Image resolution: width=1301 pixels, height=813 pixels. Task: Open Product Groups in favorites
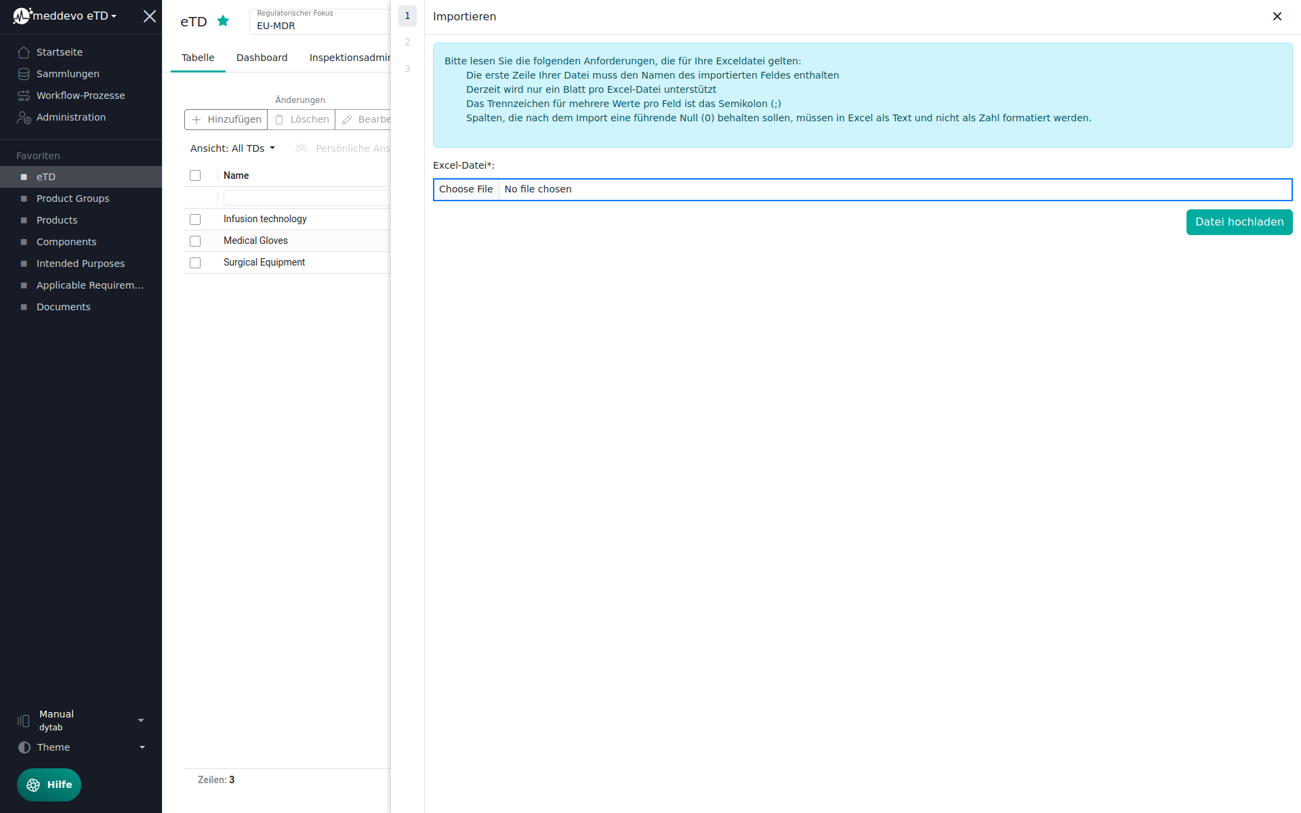(73, 199)
